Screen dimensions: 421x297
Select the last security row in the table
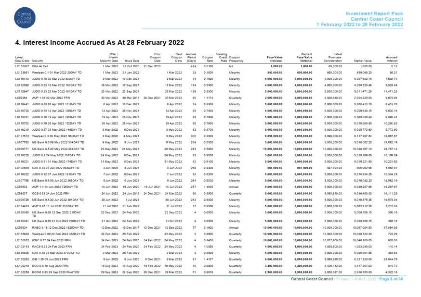(48, 272)
